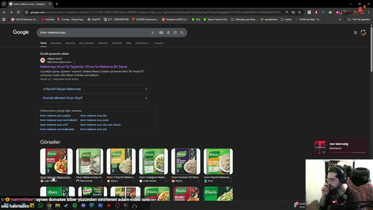This screenshot has height=210, width=373.
Task: Open Makarnayı Knorr'la Taçlandır ad link
Action: pos(84,67)
